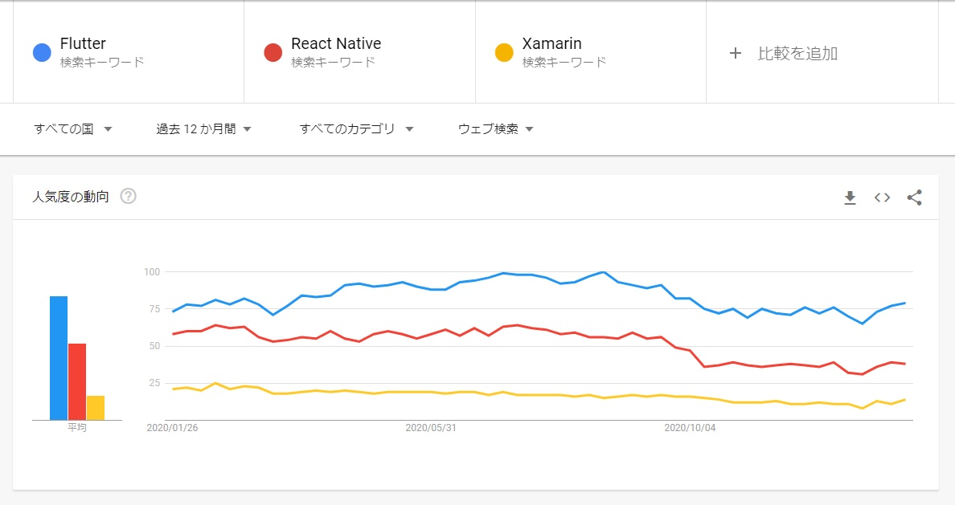Click the help question mark next to 人気度の動向
Image resolution: width=955 pixels, height=505 pixels.
(x=129, y=196)
